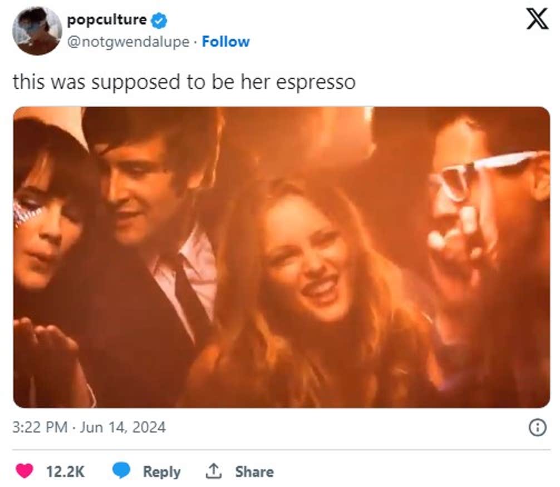Select the Jun 14, 2024 date
The width and height of the screenshot is (560, 487).
click(124, 428)
